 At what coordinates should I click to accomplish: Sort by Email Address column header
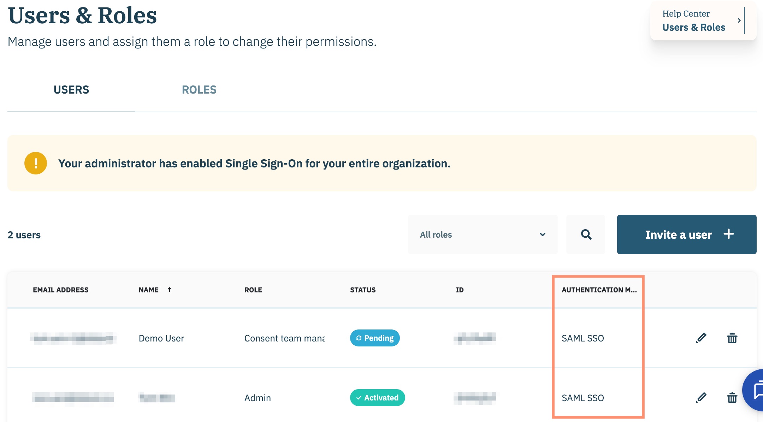61,290
